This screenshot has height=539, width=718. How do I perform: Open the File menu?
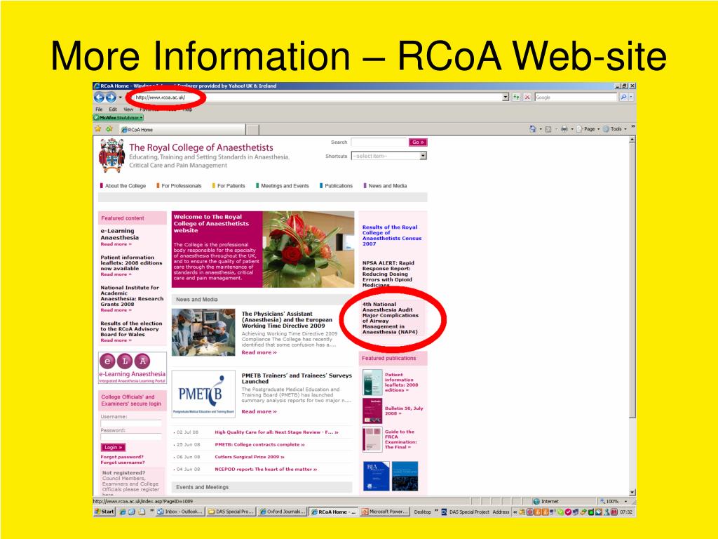[x=99, y=109]
